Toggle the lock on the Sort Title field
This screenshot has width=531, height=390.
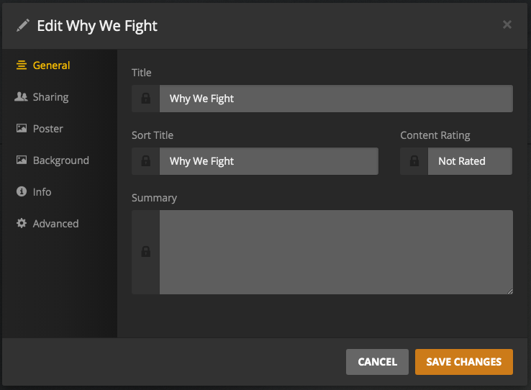point(146,161)
